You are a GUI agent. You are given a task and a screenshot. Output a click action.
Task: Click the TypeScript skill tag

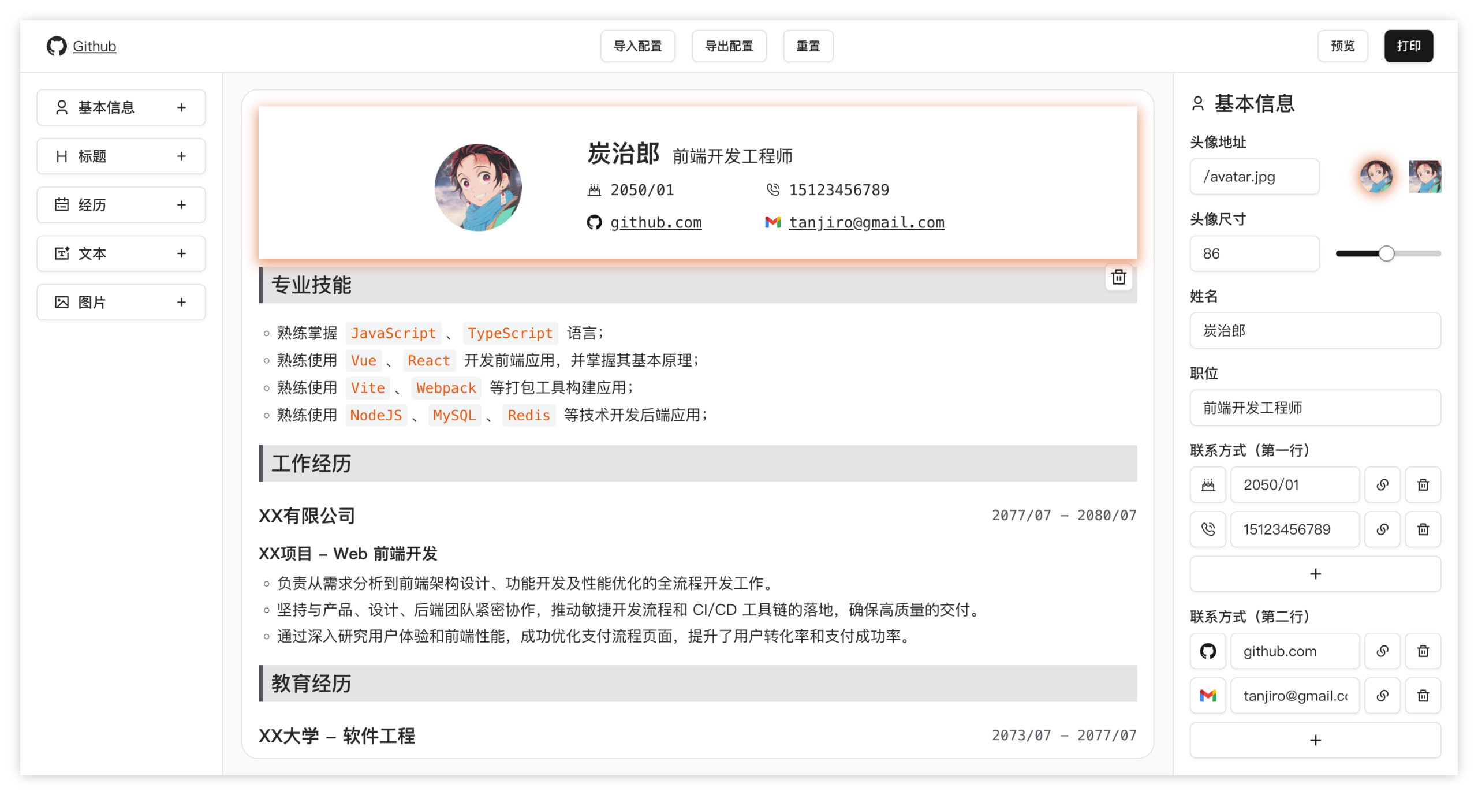click(x=510, y=333)
